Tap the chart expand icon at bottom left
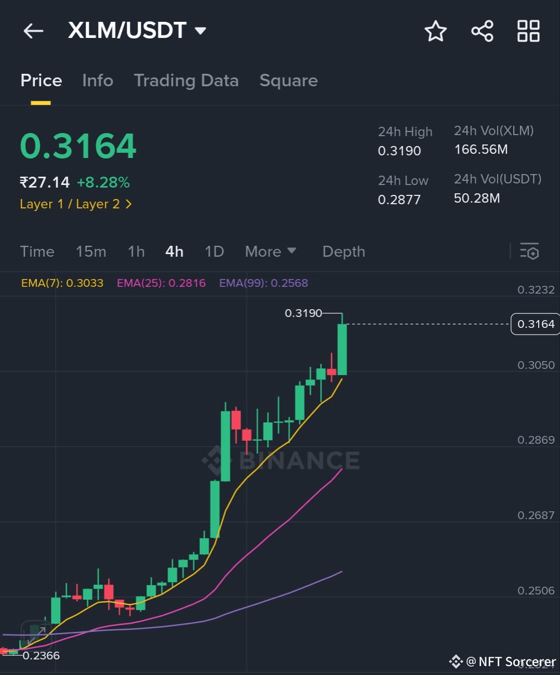Screen dimensions: 560x675 click(x=35, y=632)
